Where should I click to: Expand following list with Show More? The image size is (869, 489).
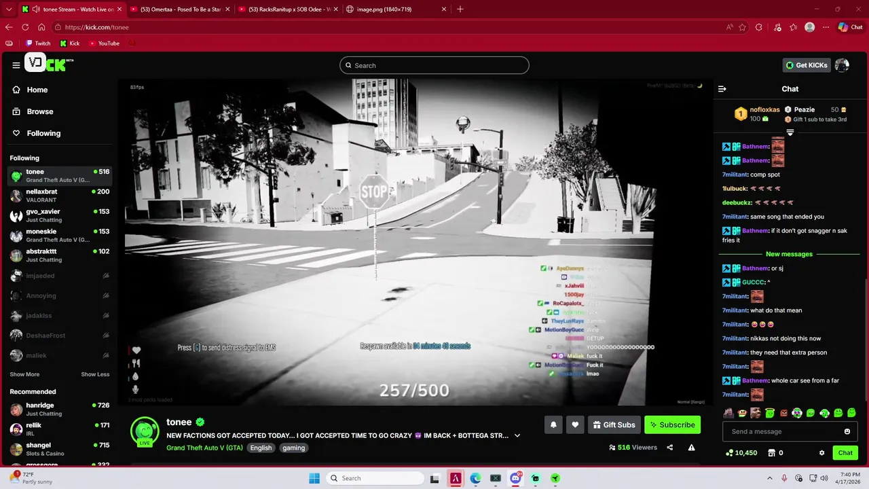tap(24, 374)
